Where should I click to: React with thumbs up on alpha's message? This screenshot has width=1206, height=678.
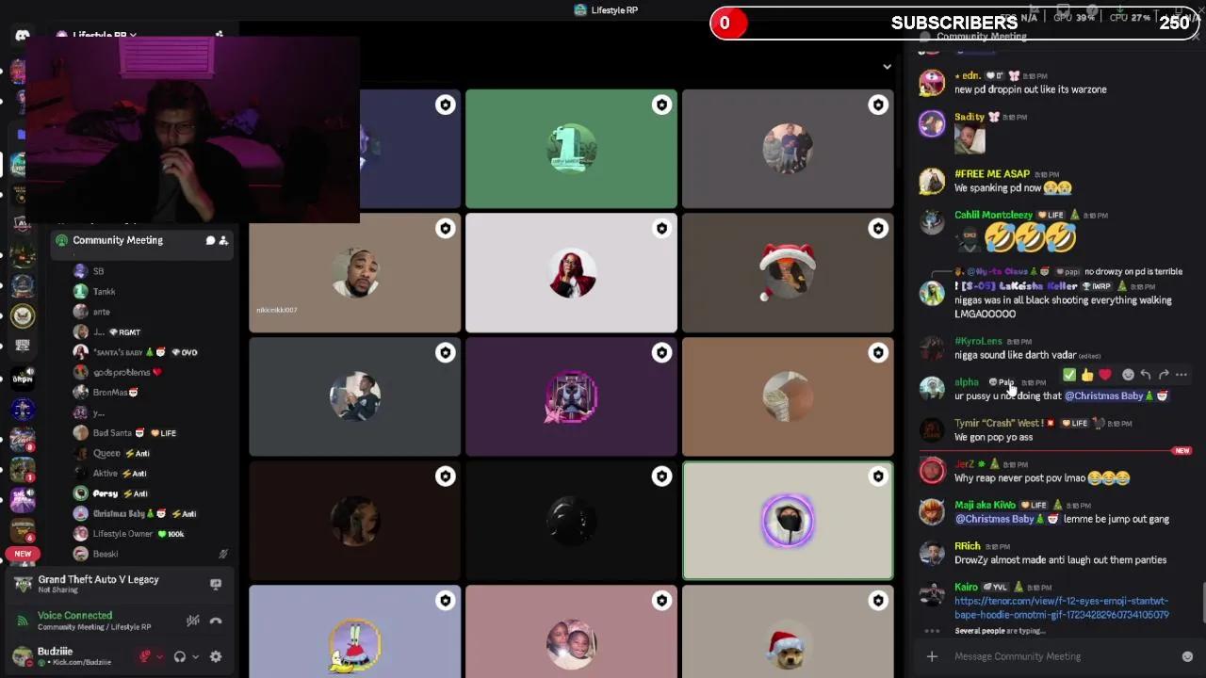pyautogui.click(x=1087, y=375)
